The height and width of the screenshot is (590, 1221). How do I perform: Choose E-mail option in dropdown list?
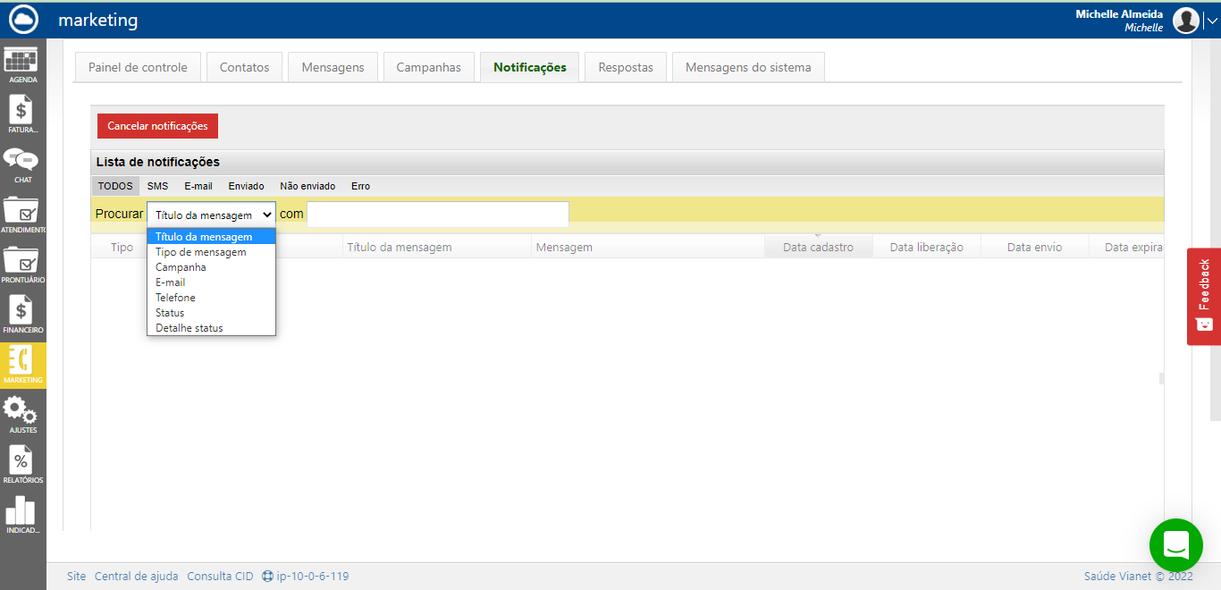coord(211,282)
